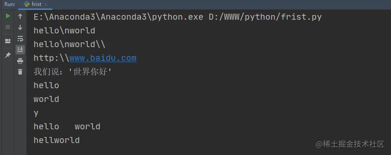
Task: Click the Python icon on frist tab
Action: coord(27,4)
